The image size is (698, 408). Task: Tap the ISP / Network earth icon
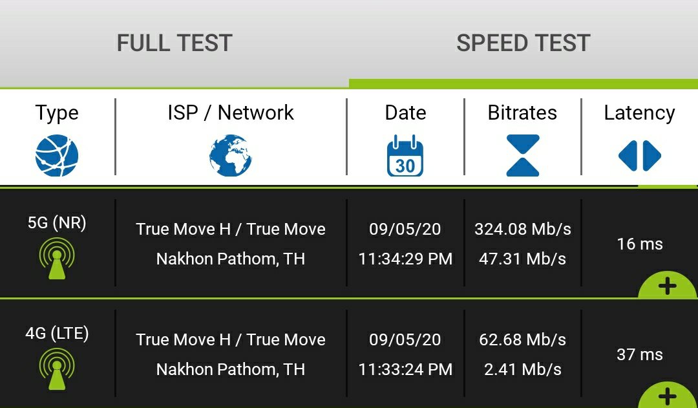coord(231,156)
